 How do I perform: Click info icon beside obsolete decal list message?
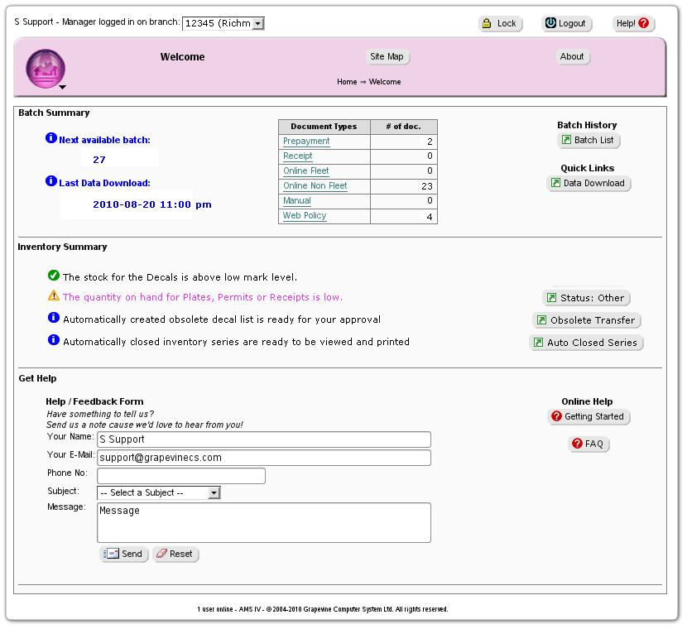pos(54,318)
